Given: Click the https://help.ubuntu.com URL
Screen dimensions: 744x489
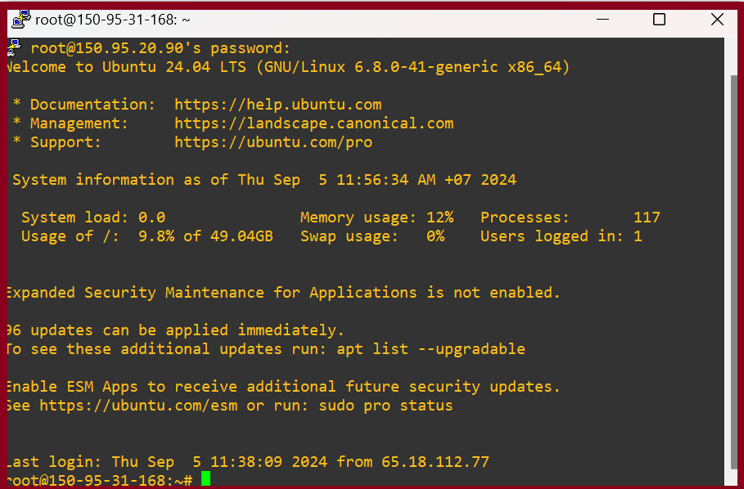Looking at the screenshot, I should point(278,104).
